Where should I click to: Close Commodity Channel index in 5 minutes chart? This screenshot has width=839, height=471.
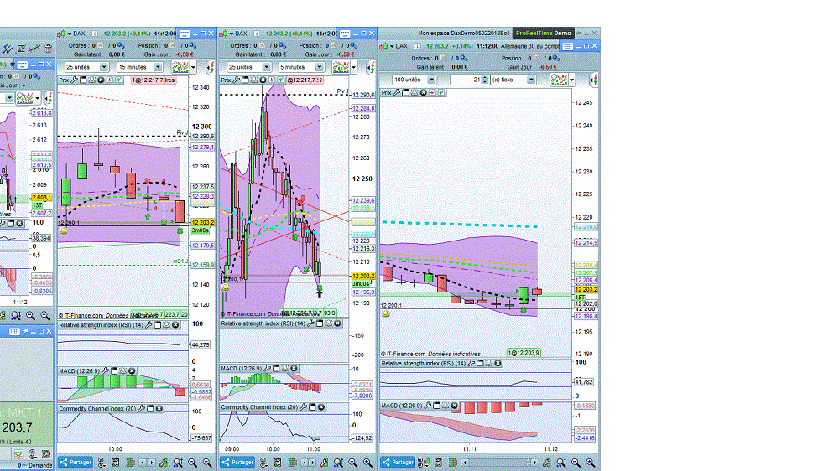[321, 406]
